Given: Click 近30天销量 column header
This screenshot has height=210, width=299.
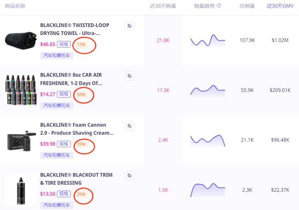Looking at the screenshot, I should pyautogui.click(x=163, y=6).
